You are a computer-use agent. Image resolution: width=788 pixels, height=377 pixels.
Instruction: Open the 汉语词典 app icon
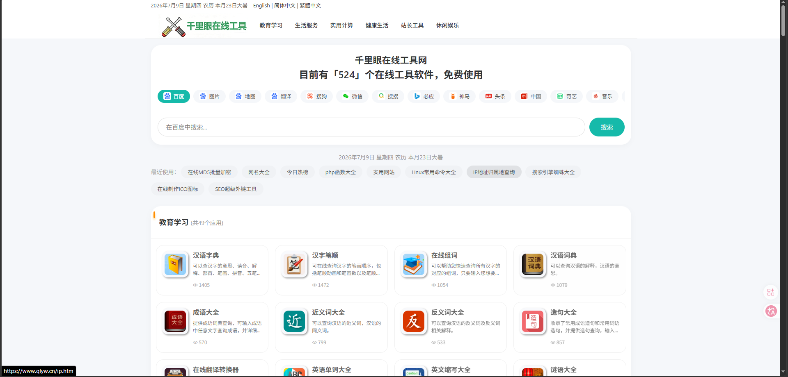point(533,264)
